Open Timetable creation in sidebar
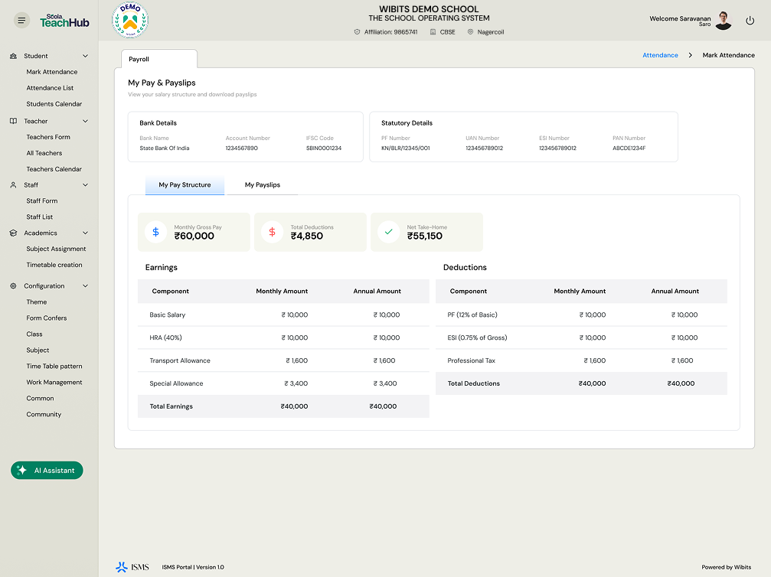771x577 pixels. point(54,265)
